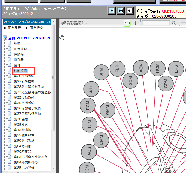Image resolution: width=186 pixels, height=173 pixels.
Task: Click the computer icon at tree root
Action: (5, 37)
